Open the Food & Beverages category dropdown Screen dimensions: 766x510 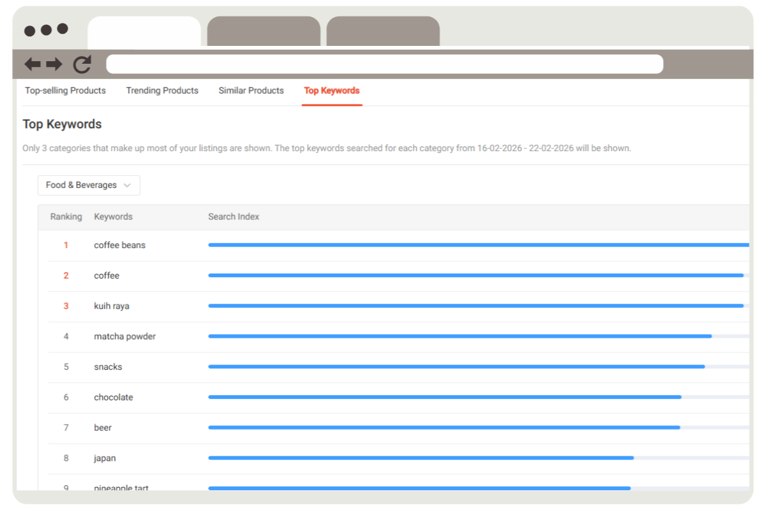[x=89, y=185]
